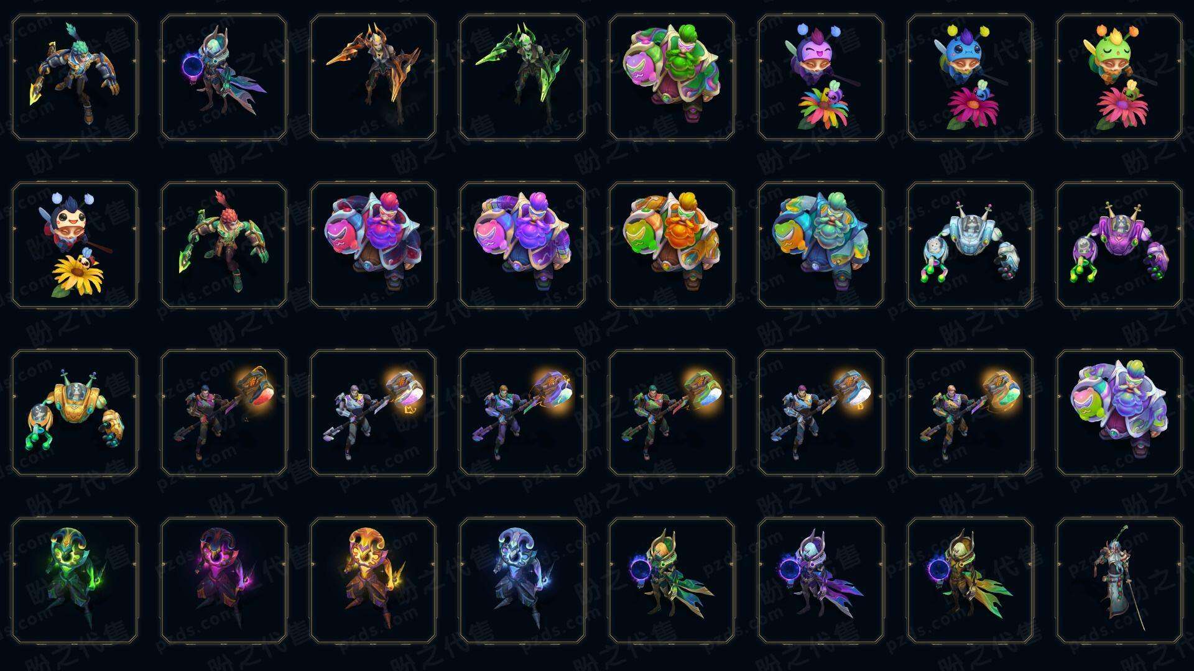Pick the green glowing masked mage skin
1194x671 pixels.
pyautogui.click(x=75, y=580)
